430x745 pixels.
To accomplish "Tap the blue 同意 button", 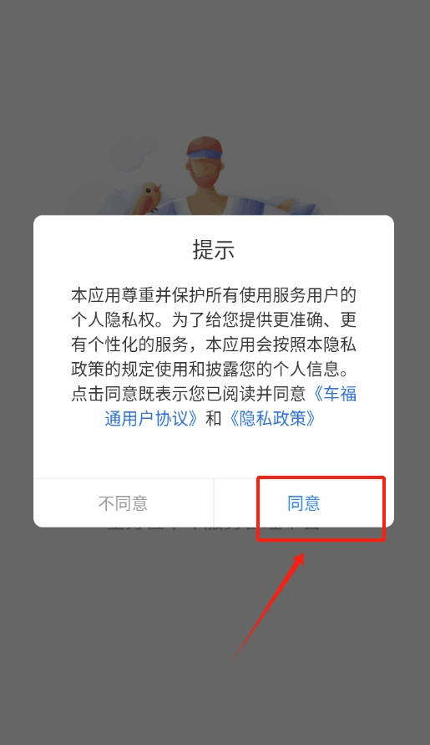I will [x=304, y=503].
